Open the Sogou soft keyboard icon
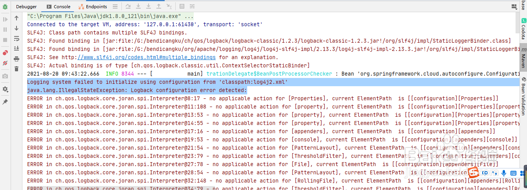This screenshot has height=190, width=527. (513, 173)
